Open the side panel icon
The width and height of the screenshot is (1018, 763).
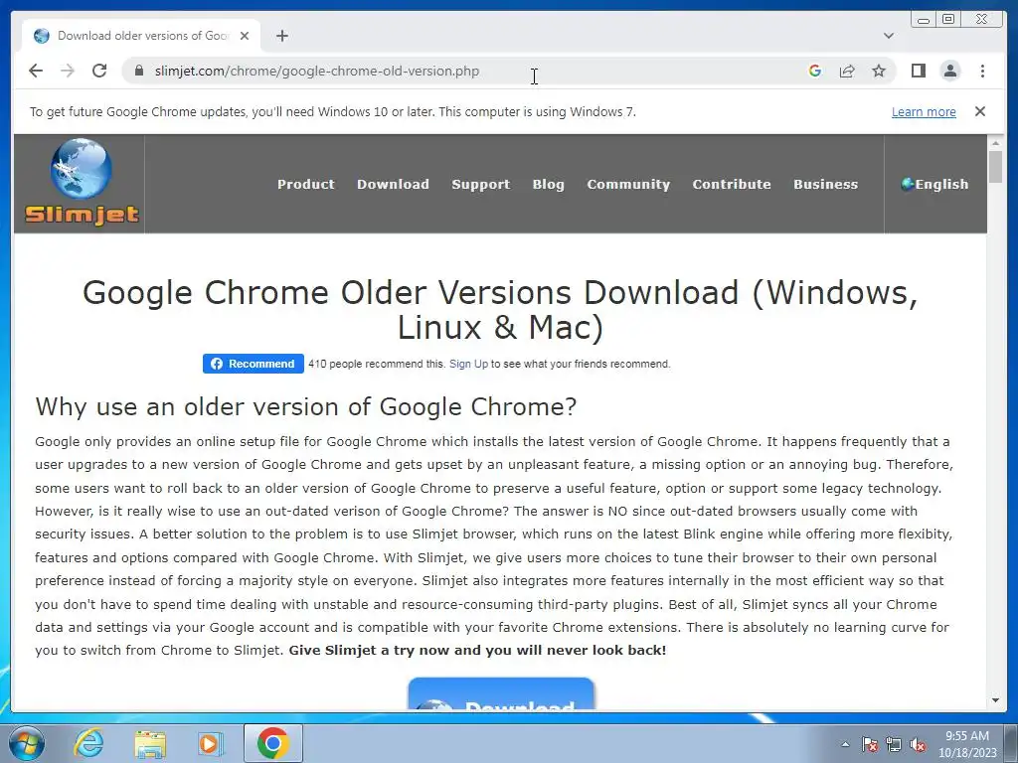click(918, 71)
